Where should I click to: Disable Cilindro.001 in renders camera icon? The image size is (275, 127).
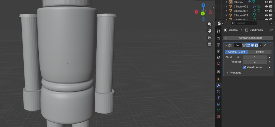coord(271,6)
